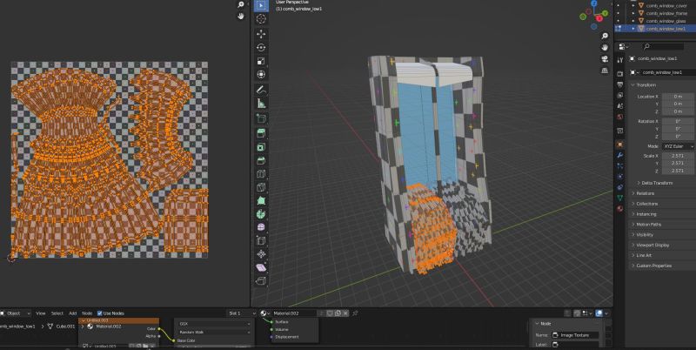Image resolution: width=696 pixels, height=350 pixels.
Task: Click the UV editor pan hand icon
Action: click(241, 16)
